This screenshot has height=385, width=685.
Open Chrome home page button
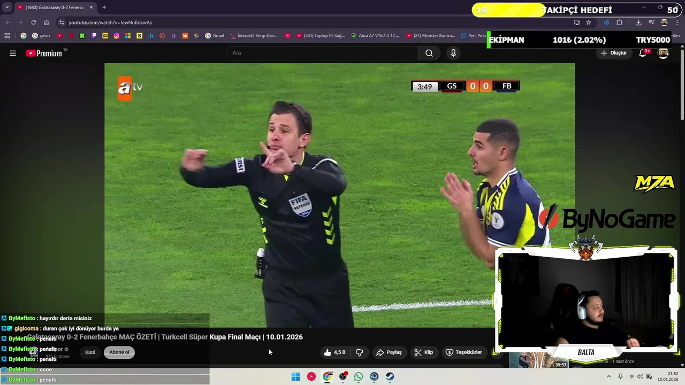click(x=46, y=22)
